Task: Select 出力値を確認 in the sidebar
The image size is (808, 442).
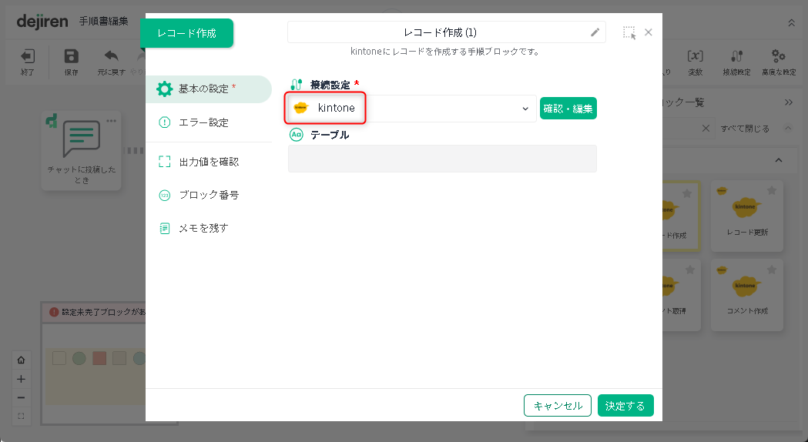Action: tap(208, 162)
